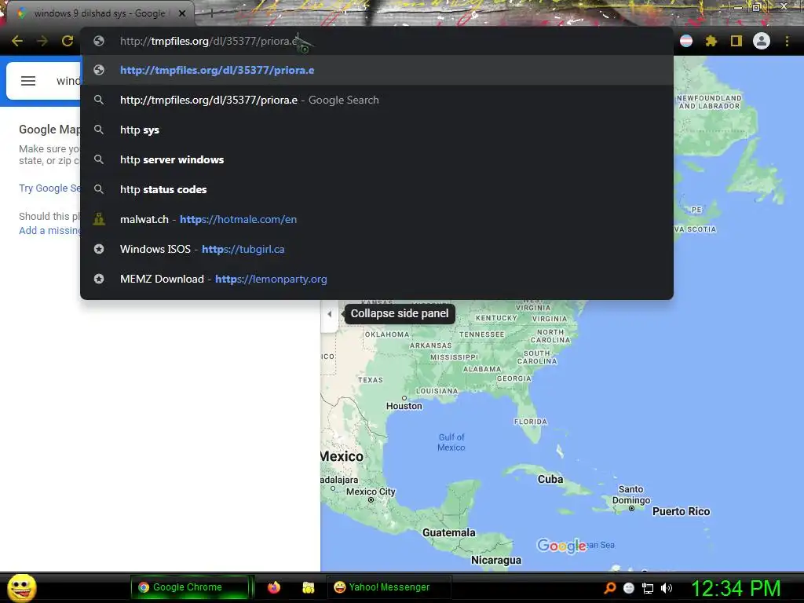This screenshot has width=804, height=603.
Task: Click the icon beside the malwat.ch suggestion
Action: point(99,219)
